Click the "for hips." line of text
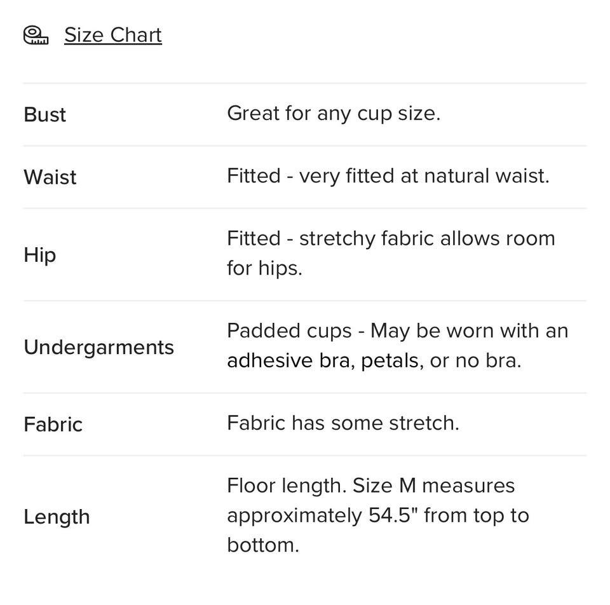Screen dimensions: 610x605 tap(264, 268)
